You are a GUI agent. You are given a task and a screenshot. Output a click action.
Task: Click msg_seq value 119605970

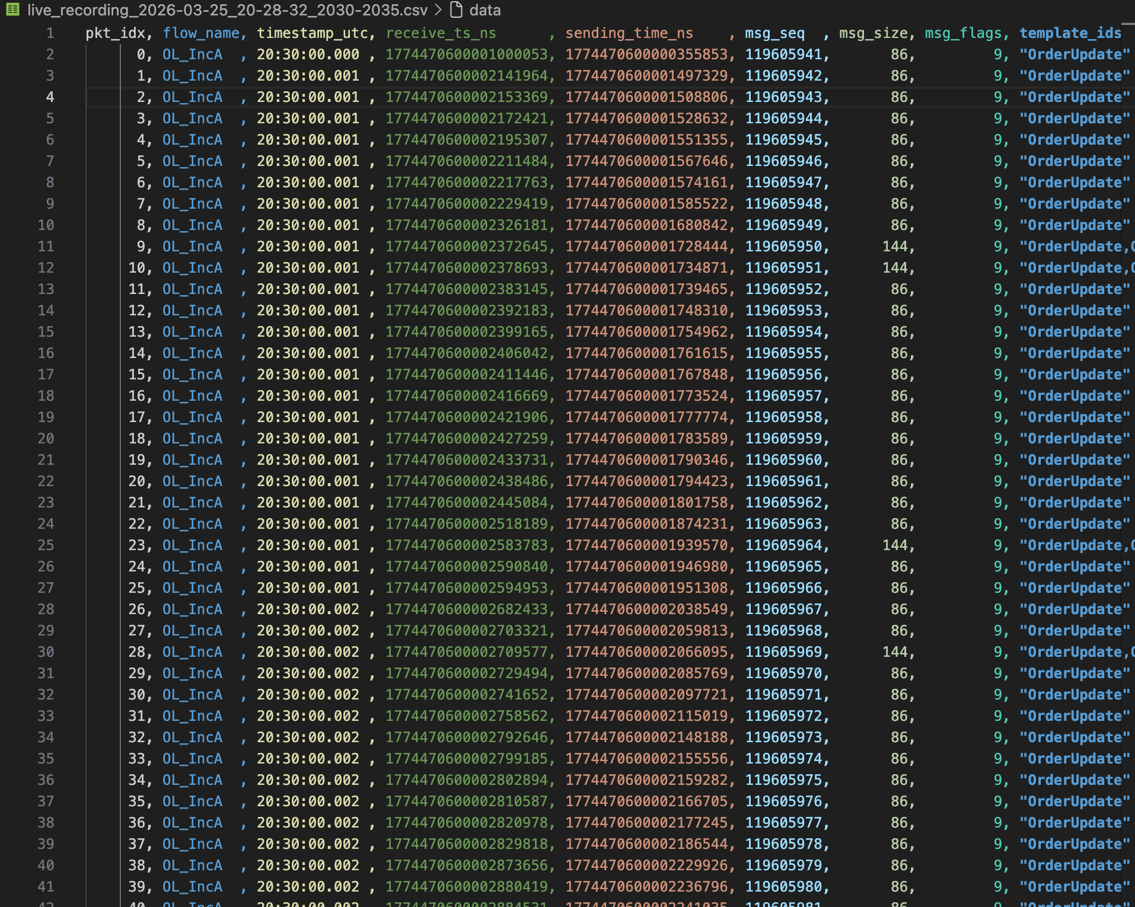click(784, 673)
